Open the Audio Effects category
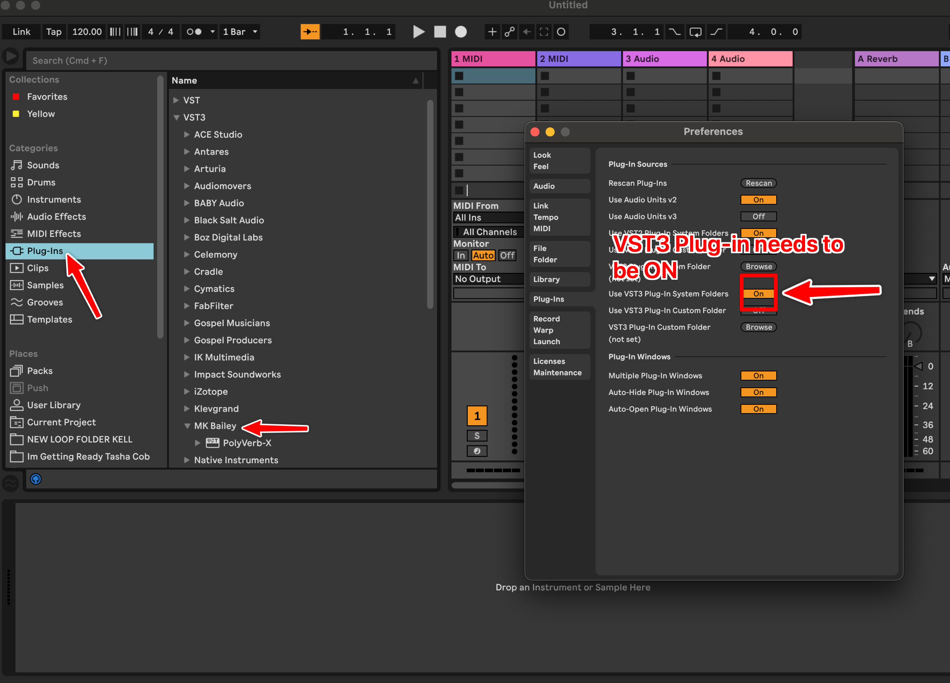 coord(56,217)
